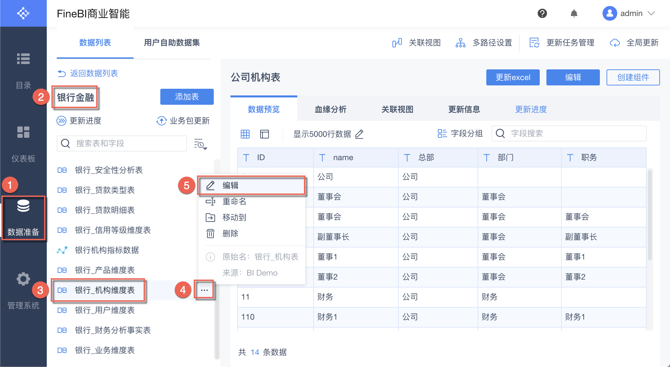Switch to grid table view icon

[245, 134]
